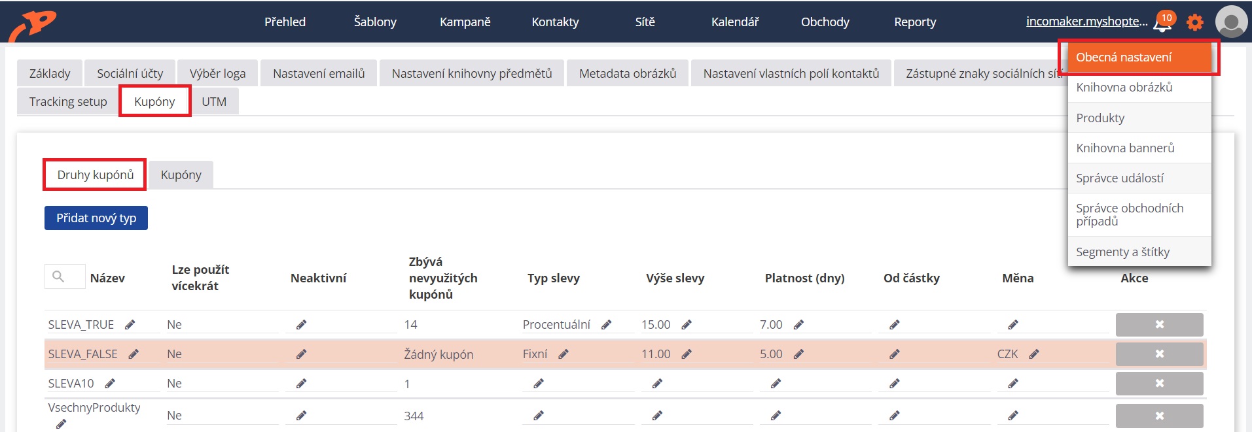Open Reporty in top navigation
Image resolution: width=1252 pixels, height=432 pixels.
click(915, 22)
